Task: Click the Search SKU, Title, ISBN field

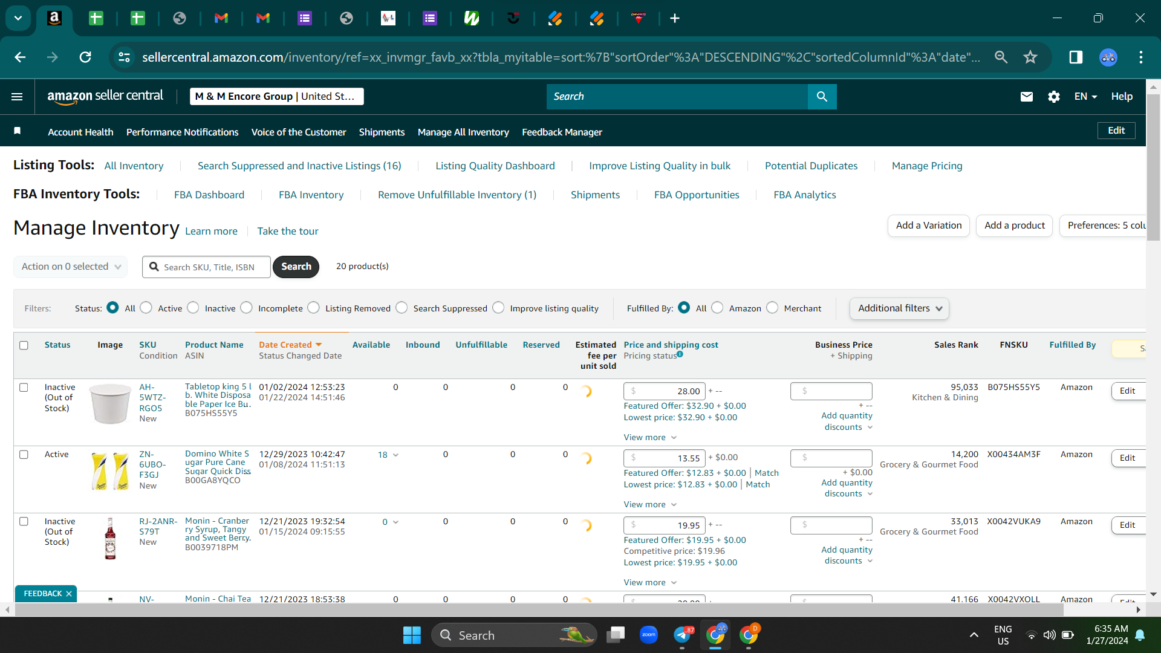Action: 206,267
